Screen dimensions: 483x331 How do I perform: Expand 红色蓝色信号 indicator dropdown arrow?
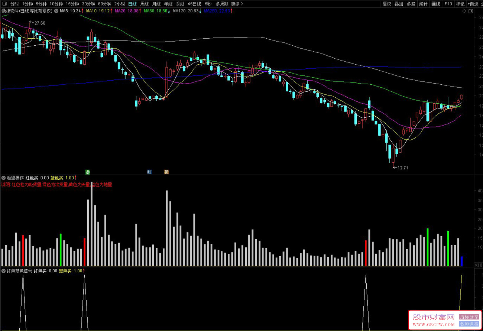coord(4,271)
